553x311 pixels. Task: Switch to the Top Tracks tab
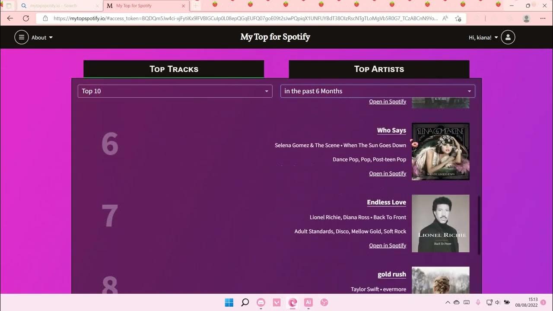pyautogui.click(x=174, y=69)
